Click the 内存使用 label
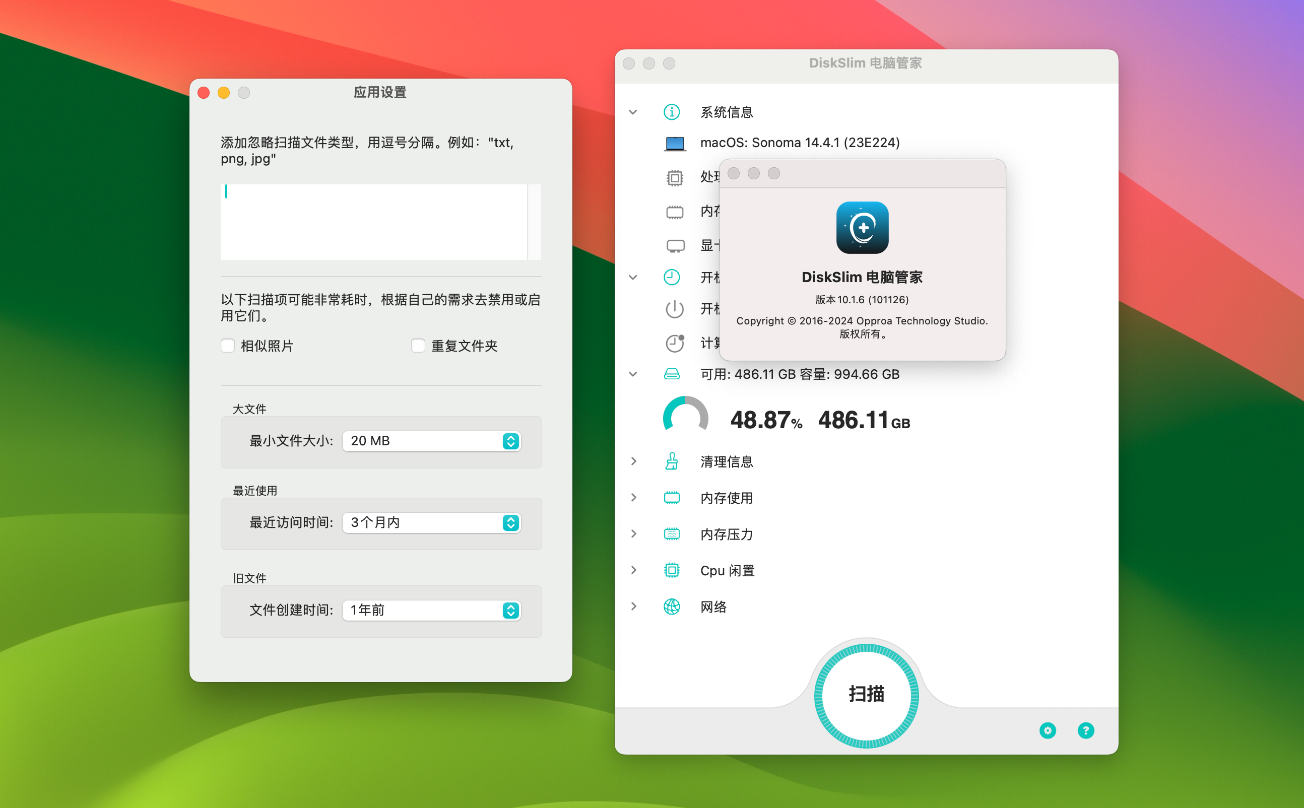The height and width of the screenshot is (808, 1304). pyautogui.click(x=727, y=498)
